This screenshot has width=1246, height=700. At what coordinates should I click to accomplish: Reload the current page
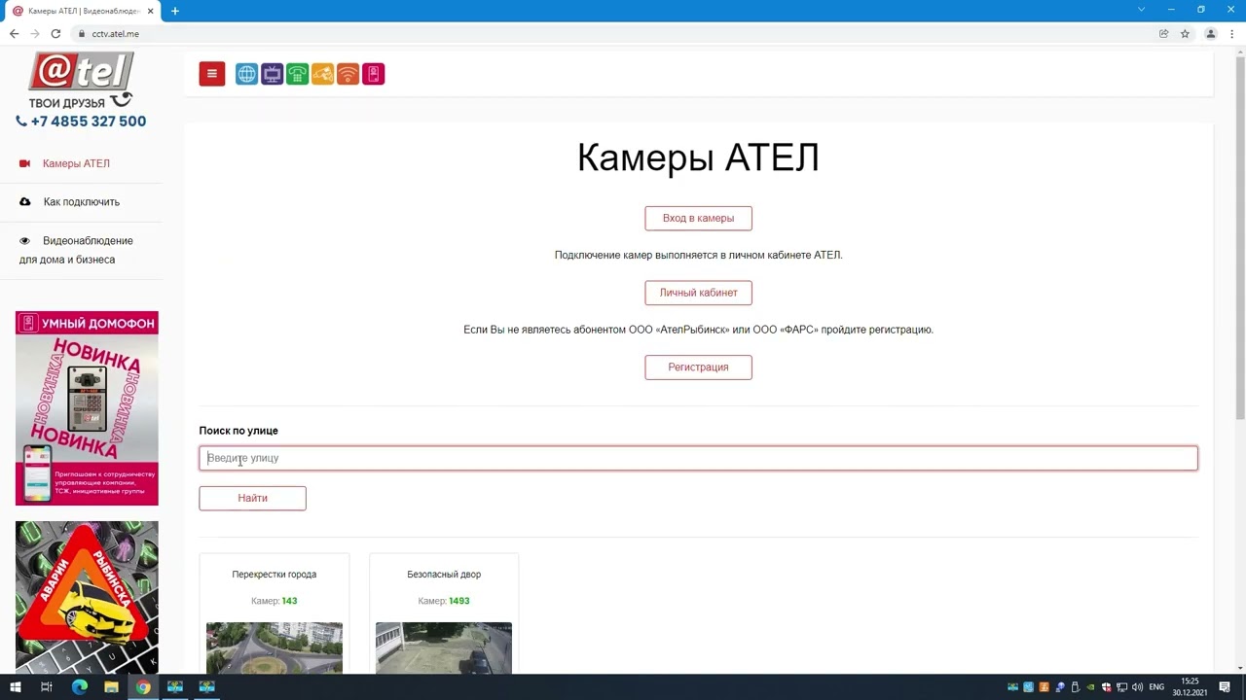(x=55, y=33)
